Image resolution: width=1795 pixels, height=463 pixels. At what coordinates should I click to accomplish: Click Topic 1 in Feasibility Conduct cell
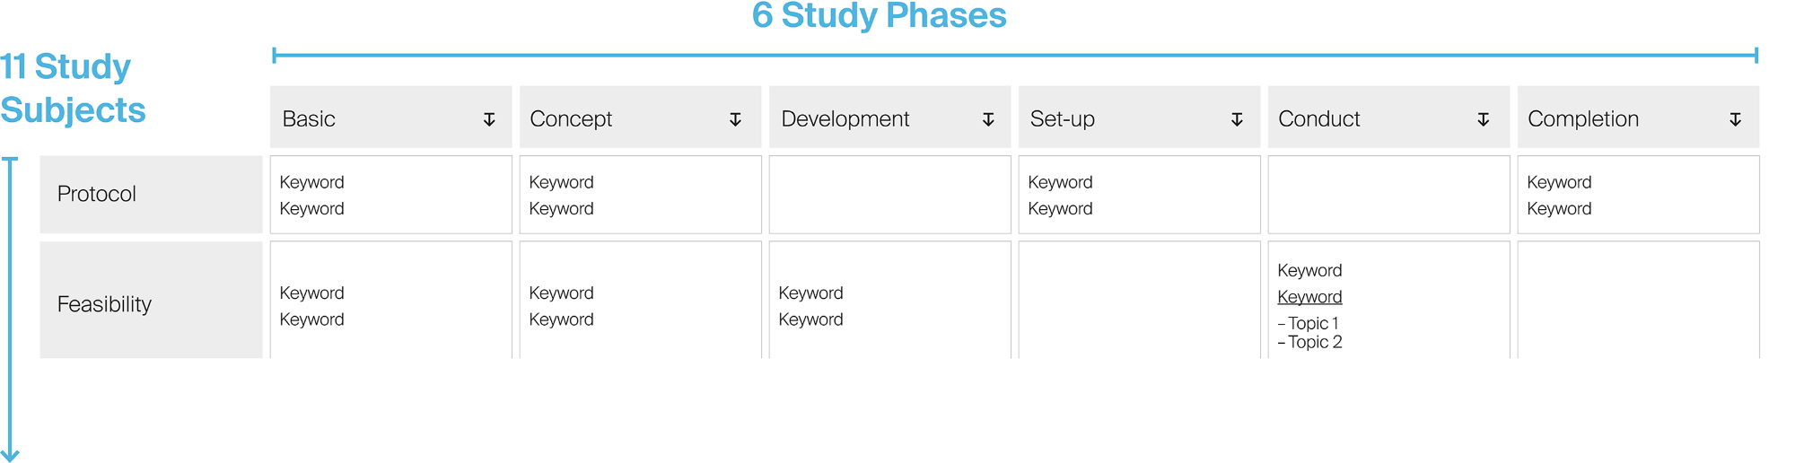coord(1309,323)
